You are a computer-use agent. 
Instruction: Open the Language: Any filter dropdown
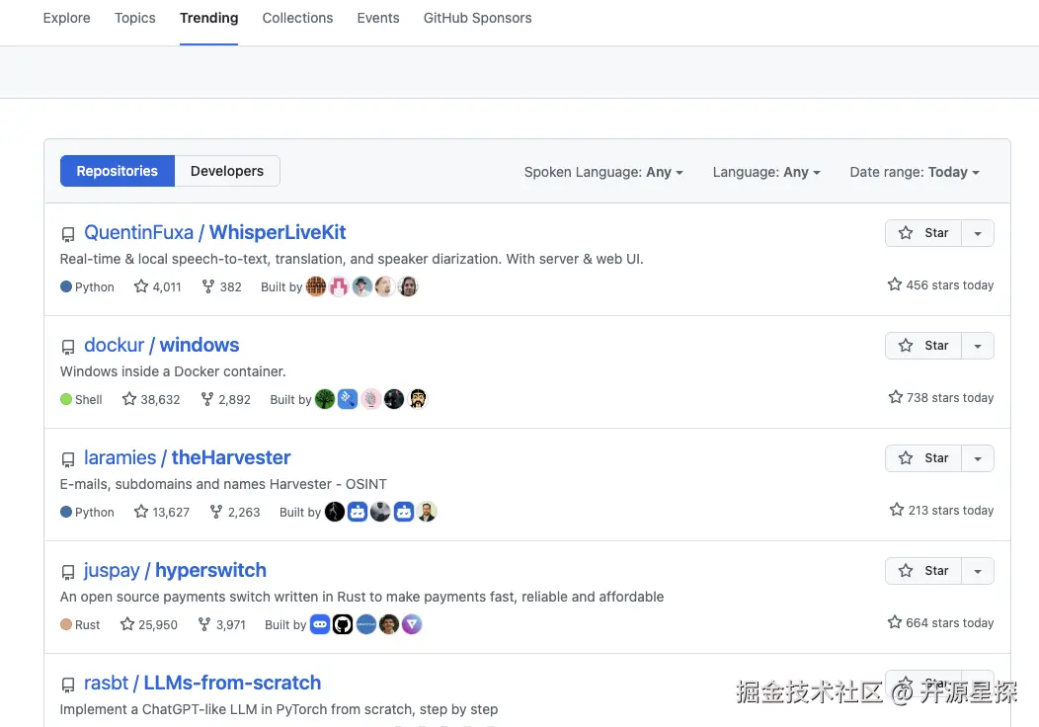(x=766, y=172)
